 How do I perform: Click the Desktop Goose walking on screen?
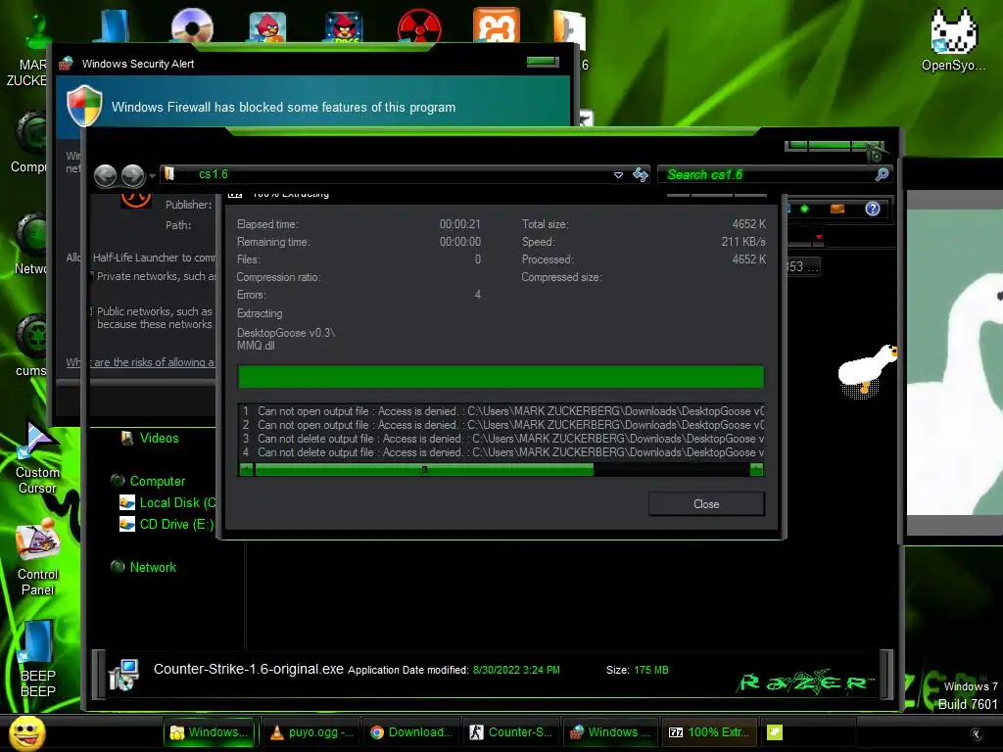[868, 372]
